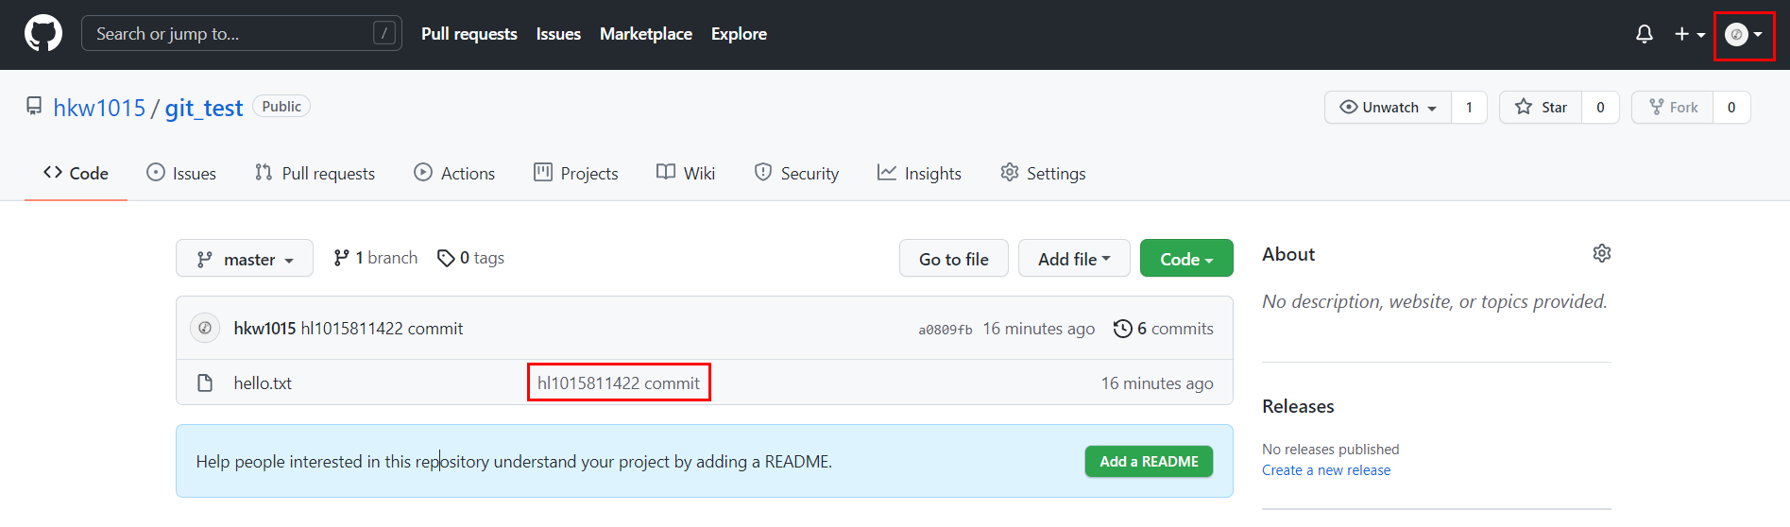Image resolution: width=1790 pixels, height=527 pixels.
Task: Expand the Unwatch dropdown
Action: tap(1389, 107)
